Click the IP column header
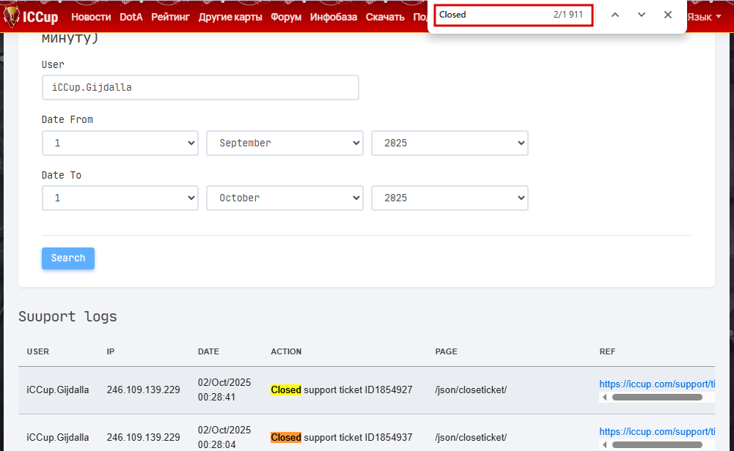 tap(111, 351)
